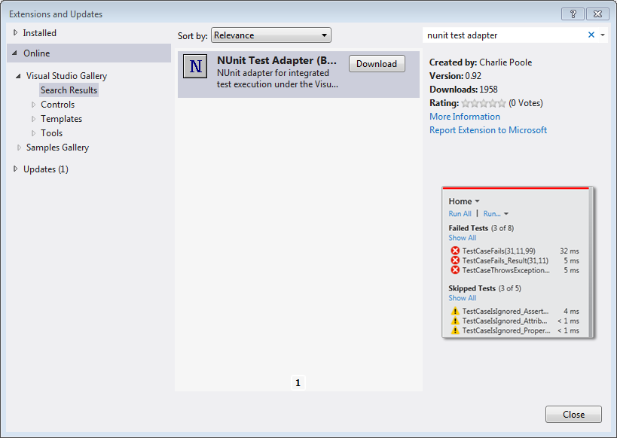
Task: Click the Test Explorer preview thumbnail
Action: (518, 262)
